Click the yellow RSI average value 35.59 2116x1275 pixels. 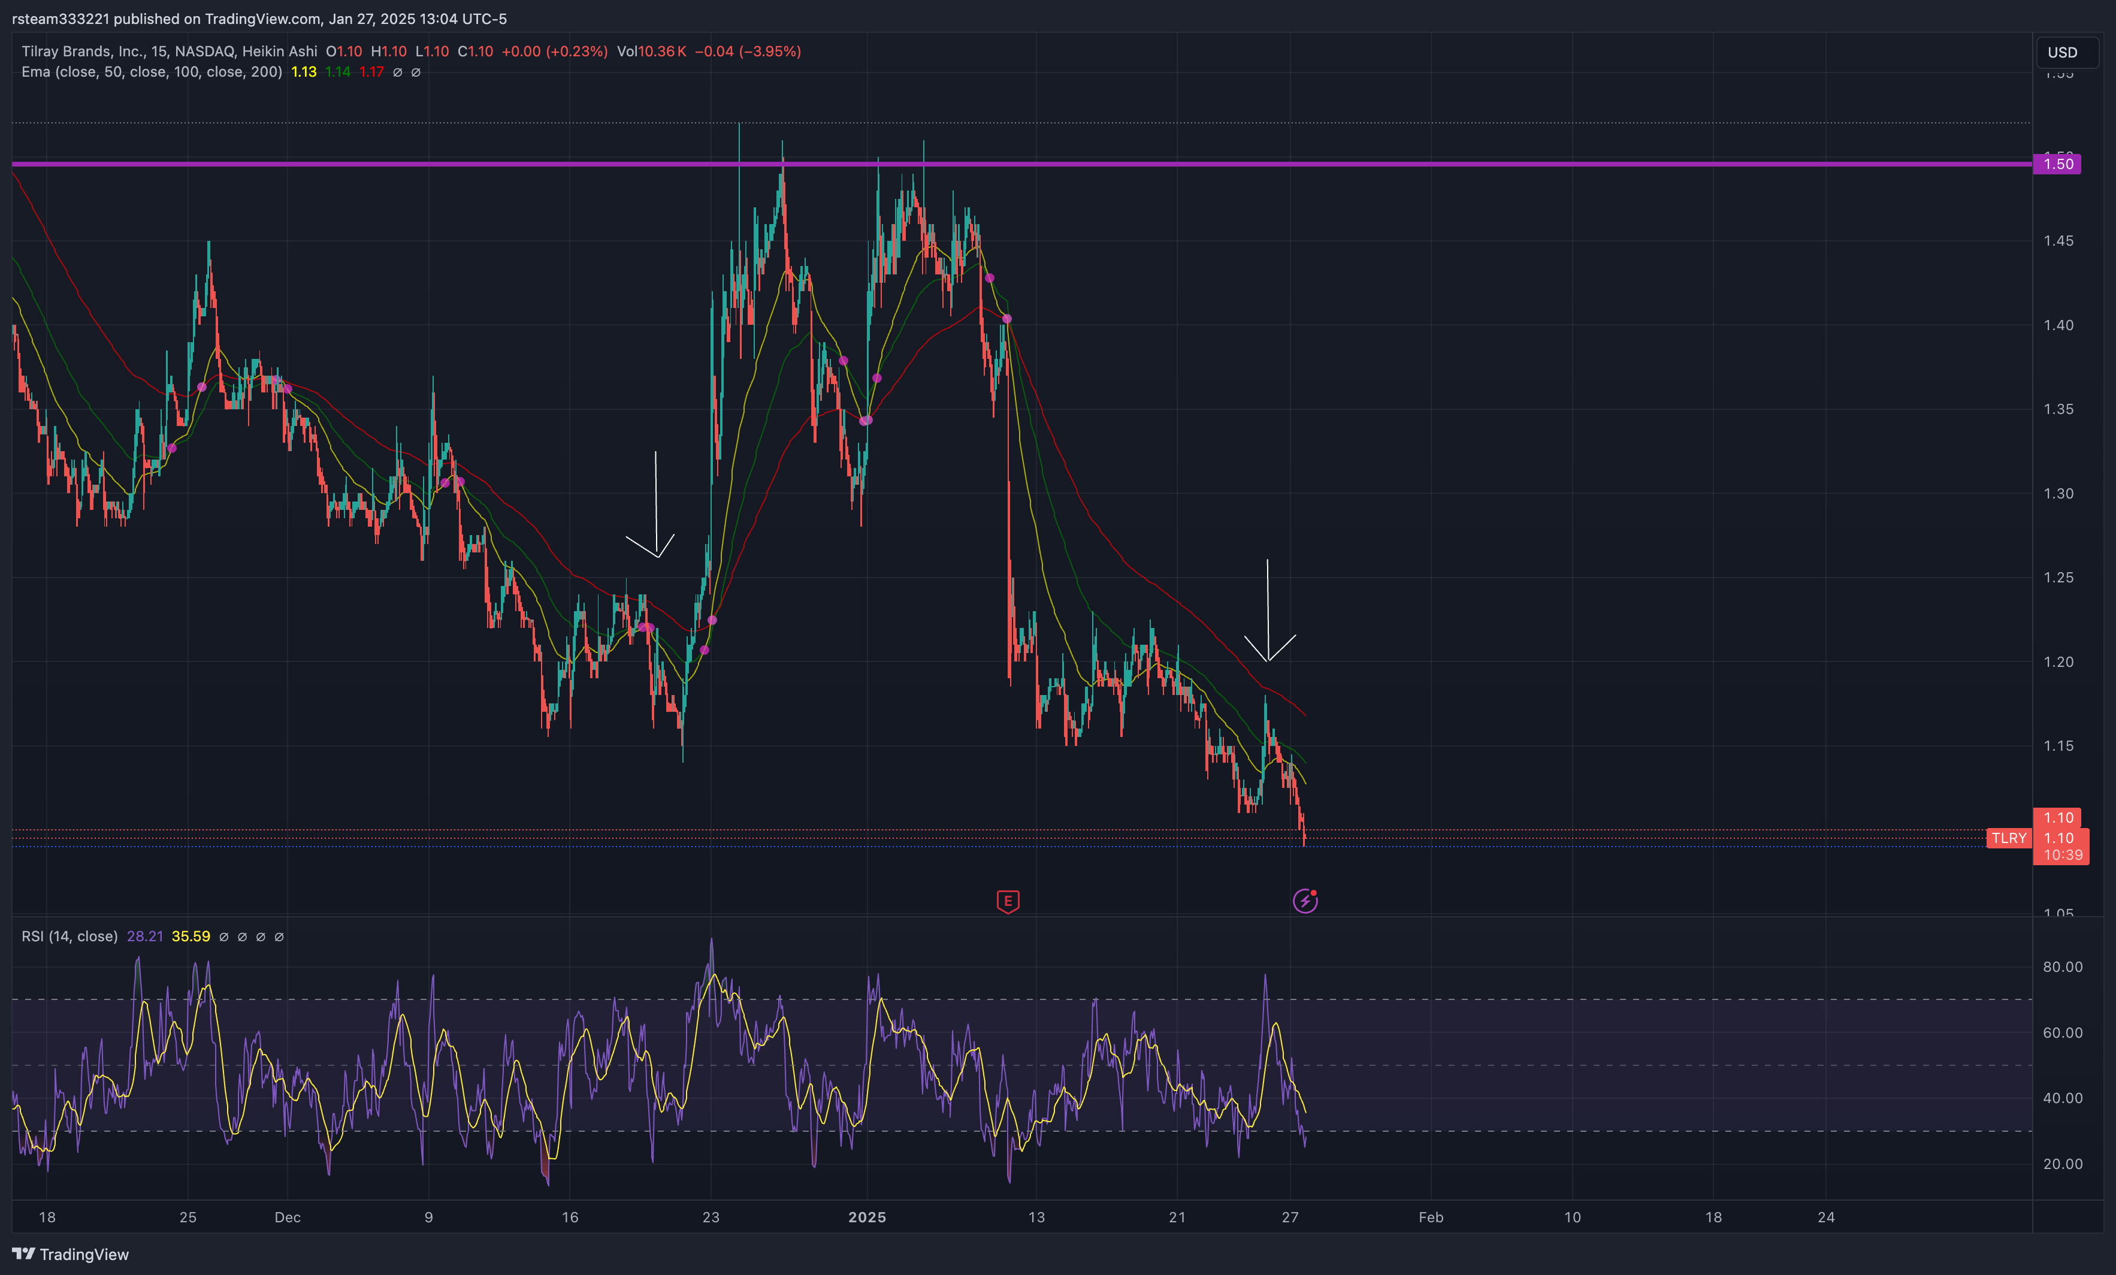click(x=191, y=936)
